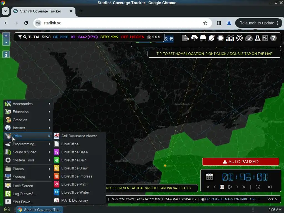Expand the Sound & Video submenu
Image resolution: width=284 pixels, height=213 pixels.
[28, 152]
